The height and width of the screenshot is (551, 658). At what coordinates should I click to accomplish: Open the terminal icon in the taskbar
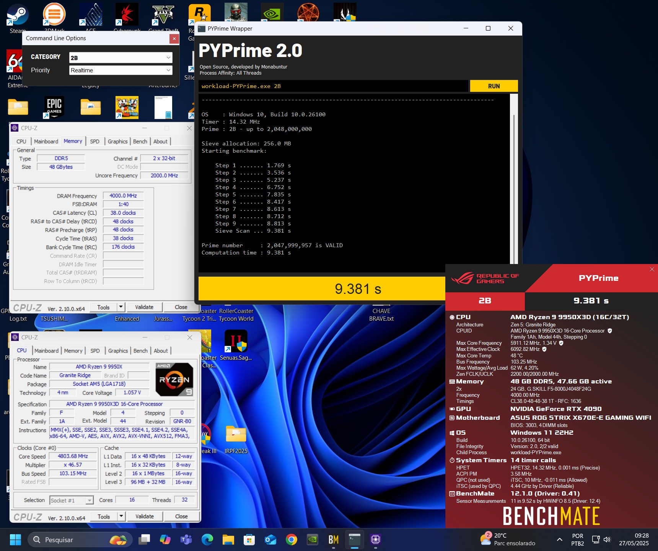point(355,540)
